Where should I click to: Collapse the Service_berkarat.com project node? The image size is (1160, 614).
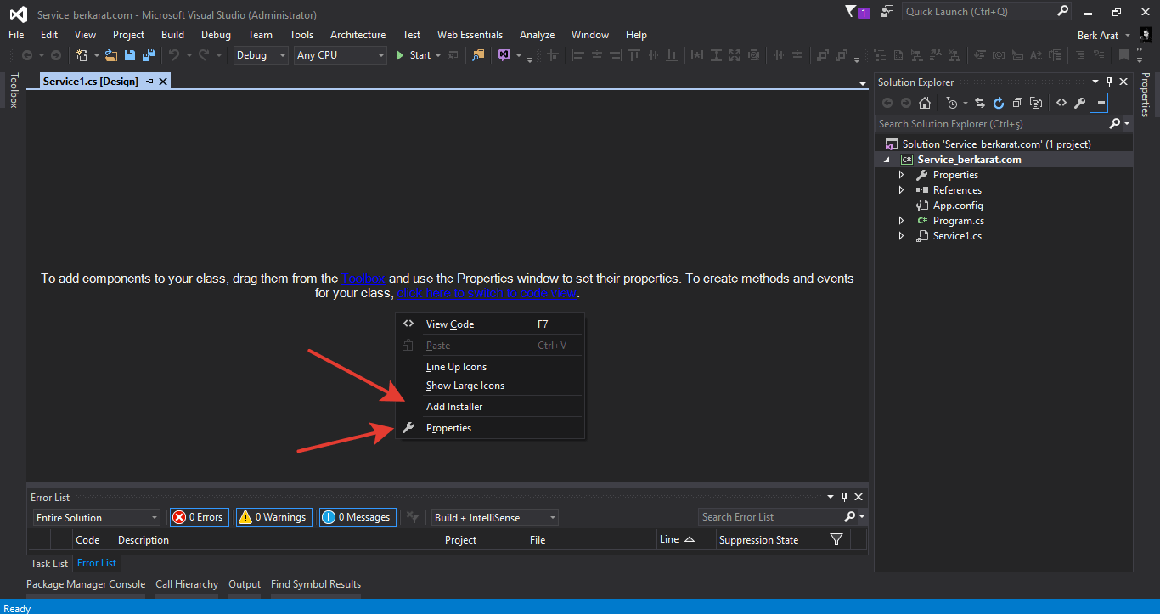point(887,160)
